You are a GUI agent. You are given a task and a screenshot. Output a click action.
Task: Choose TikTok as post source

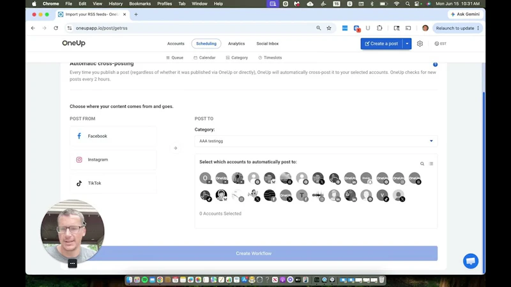point(113,183)
